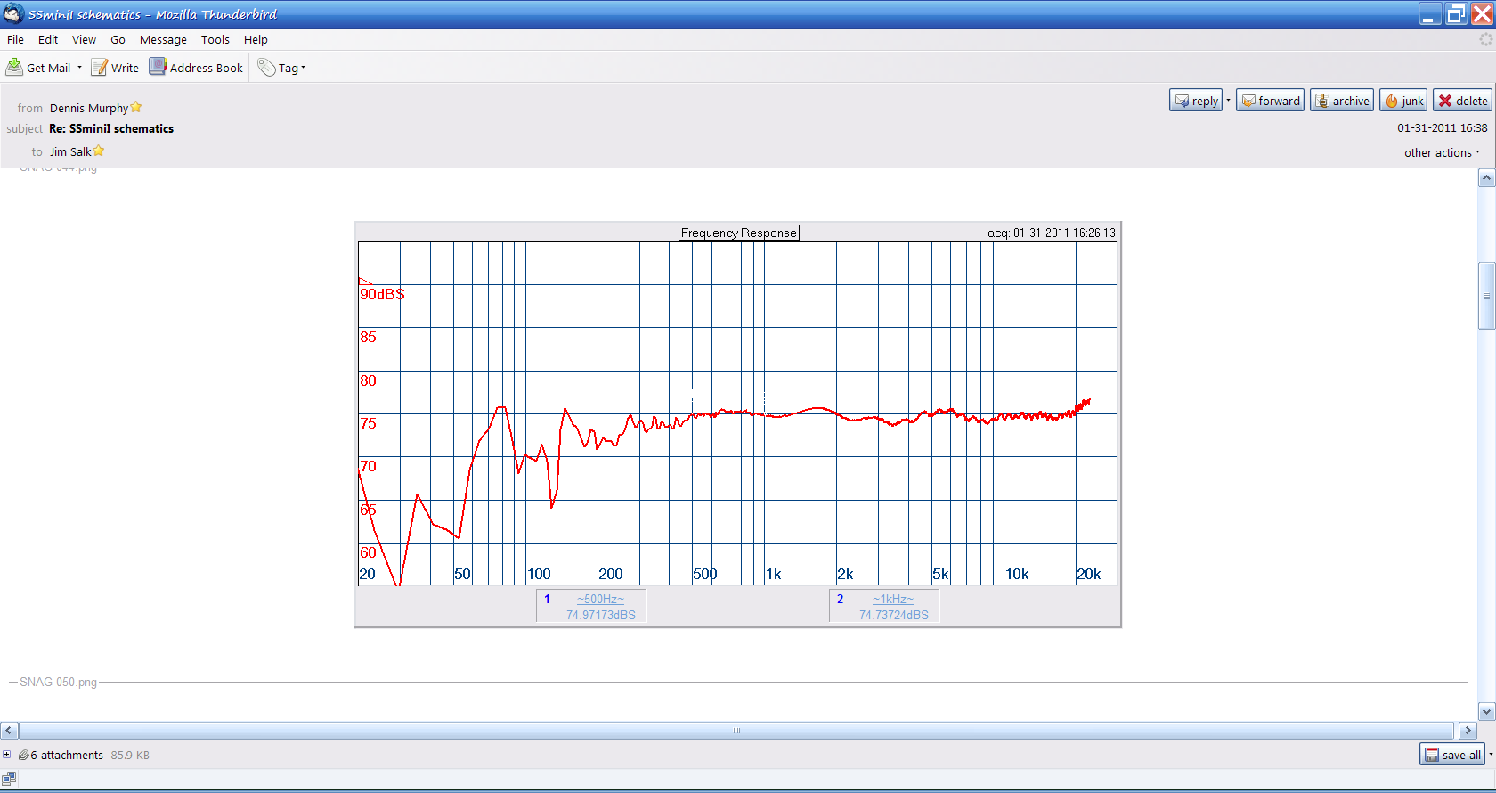This screenshot has width=1496, height=793.
Task: Click recipient name Jim Salk
Action: coord(70,151)
